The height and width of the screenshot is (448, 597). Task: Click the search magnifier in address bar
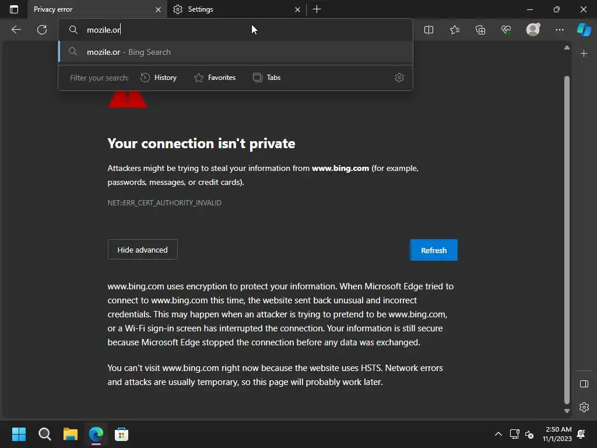(x=73, y=30)
